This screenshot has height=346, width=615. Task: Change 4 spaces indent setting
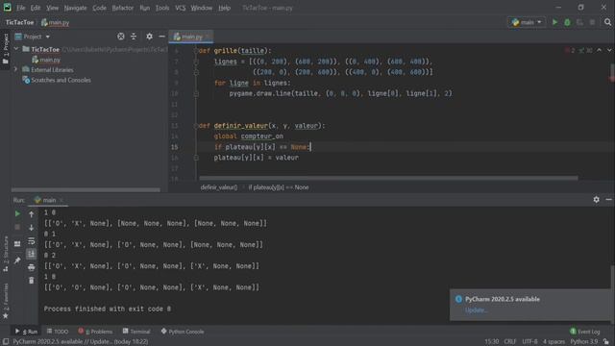[x=553, y=342]
